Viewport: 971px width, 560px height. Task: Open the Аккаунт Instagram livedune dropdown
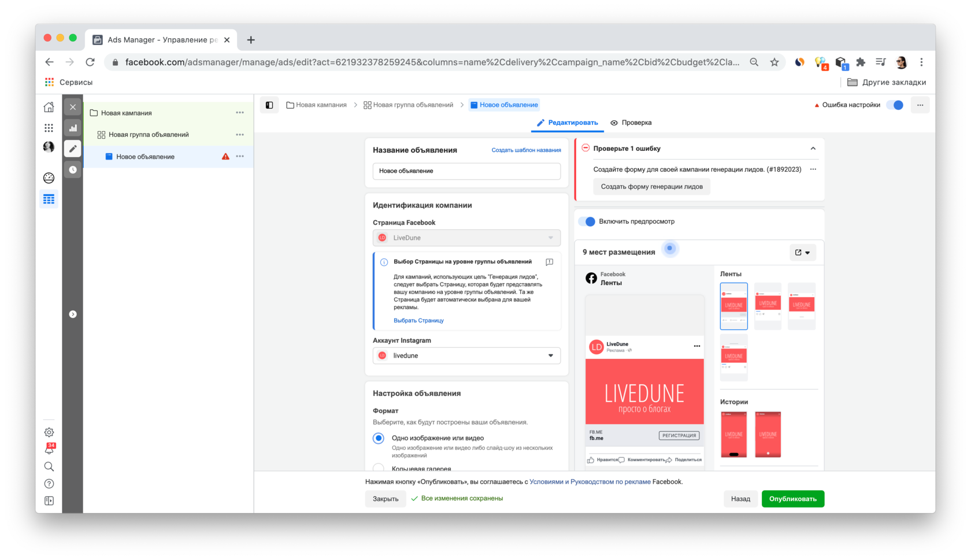click(x=466, y=356)
